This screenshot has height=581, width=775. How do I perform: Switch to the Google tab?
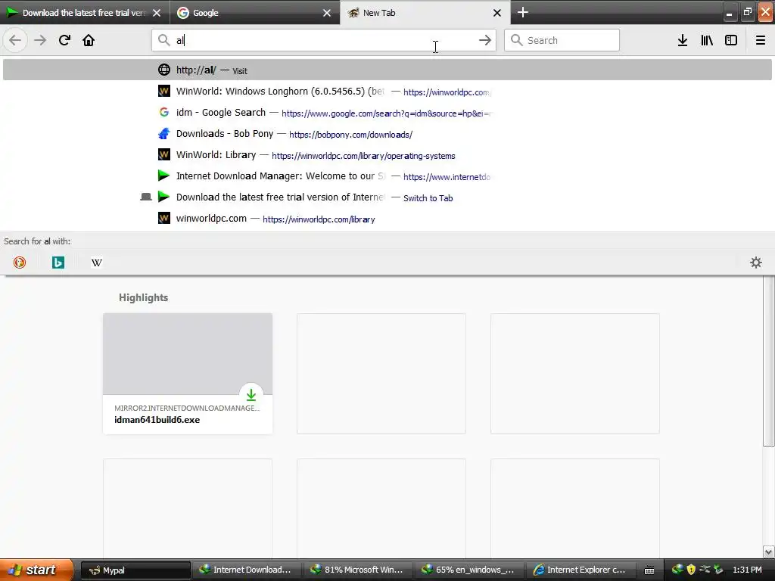(x=254, y=13)
